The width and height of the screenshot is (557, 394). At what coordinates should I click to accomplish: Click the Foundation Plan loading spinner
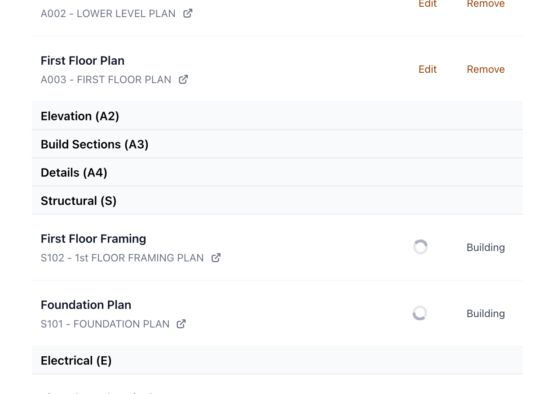420,313
